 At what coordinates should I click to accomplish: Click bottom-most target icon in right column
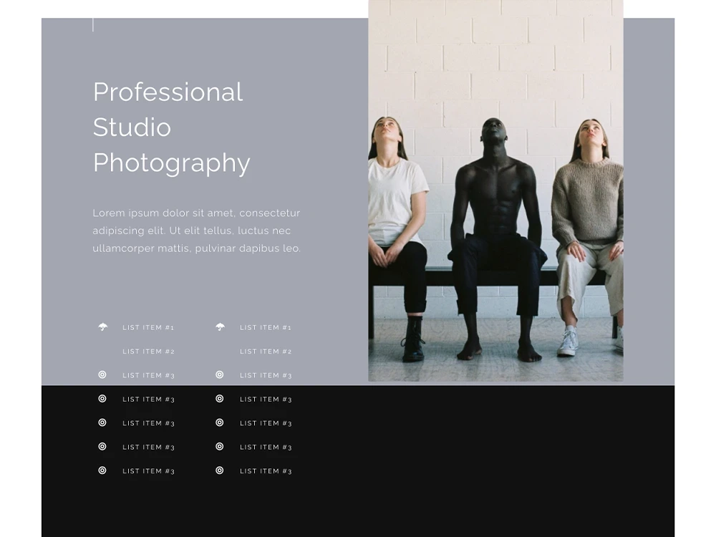pyautogui.click(x=220, y=470)
